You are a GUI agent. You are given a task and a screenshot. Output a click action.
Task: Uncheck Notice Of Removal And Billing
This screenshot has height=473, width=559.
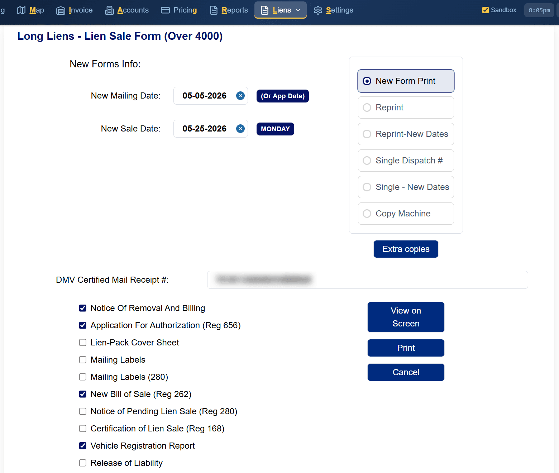(83, 308)
